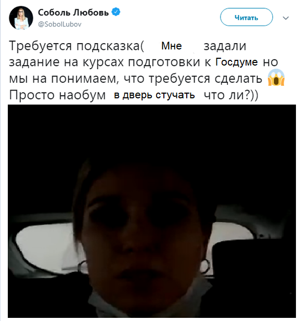Play the embedded video of woman's face
Image resolution: width=297 pixels, height=321 pixels.
[152, 211]
